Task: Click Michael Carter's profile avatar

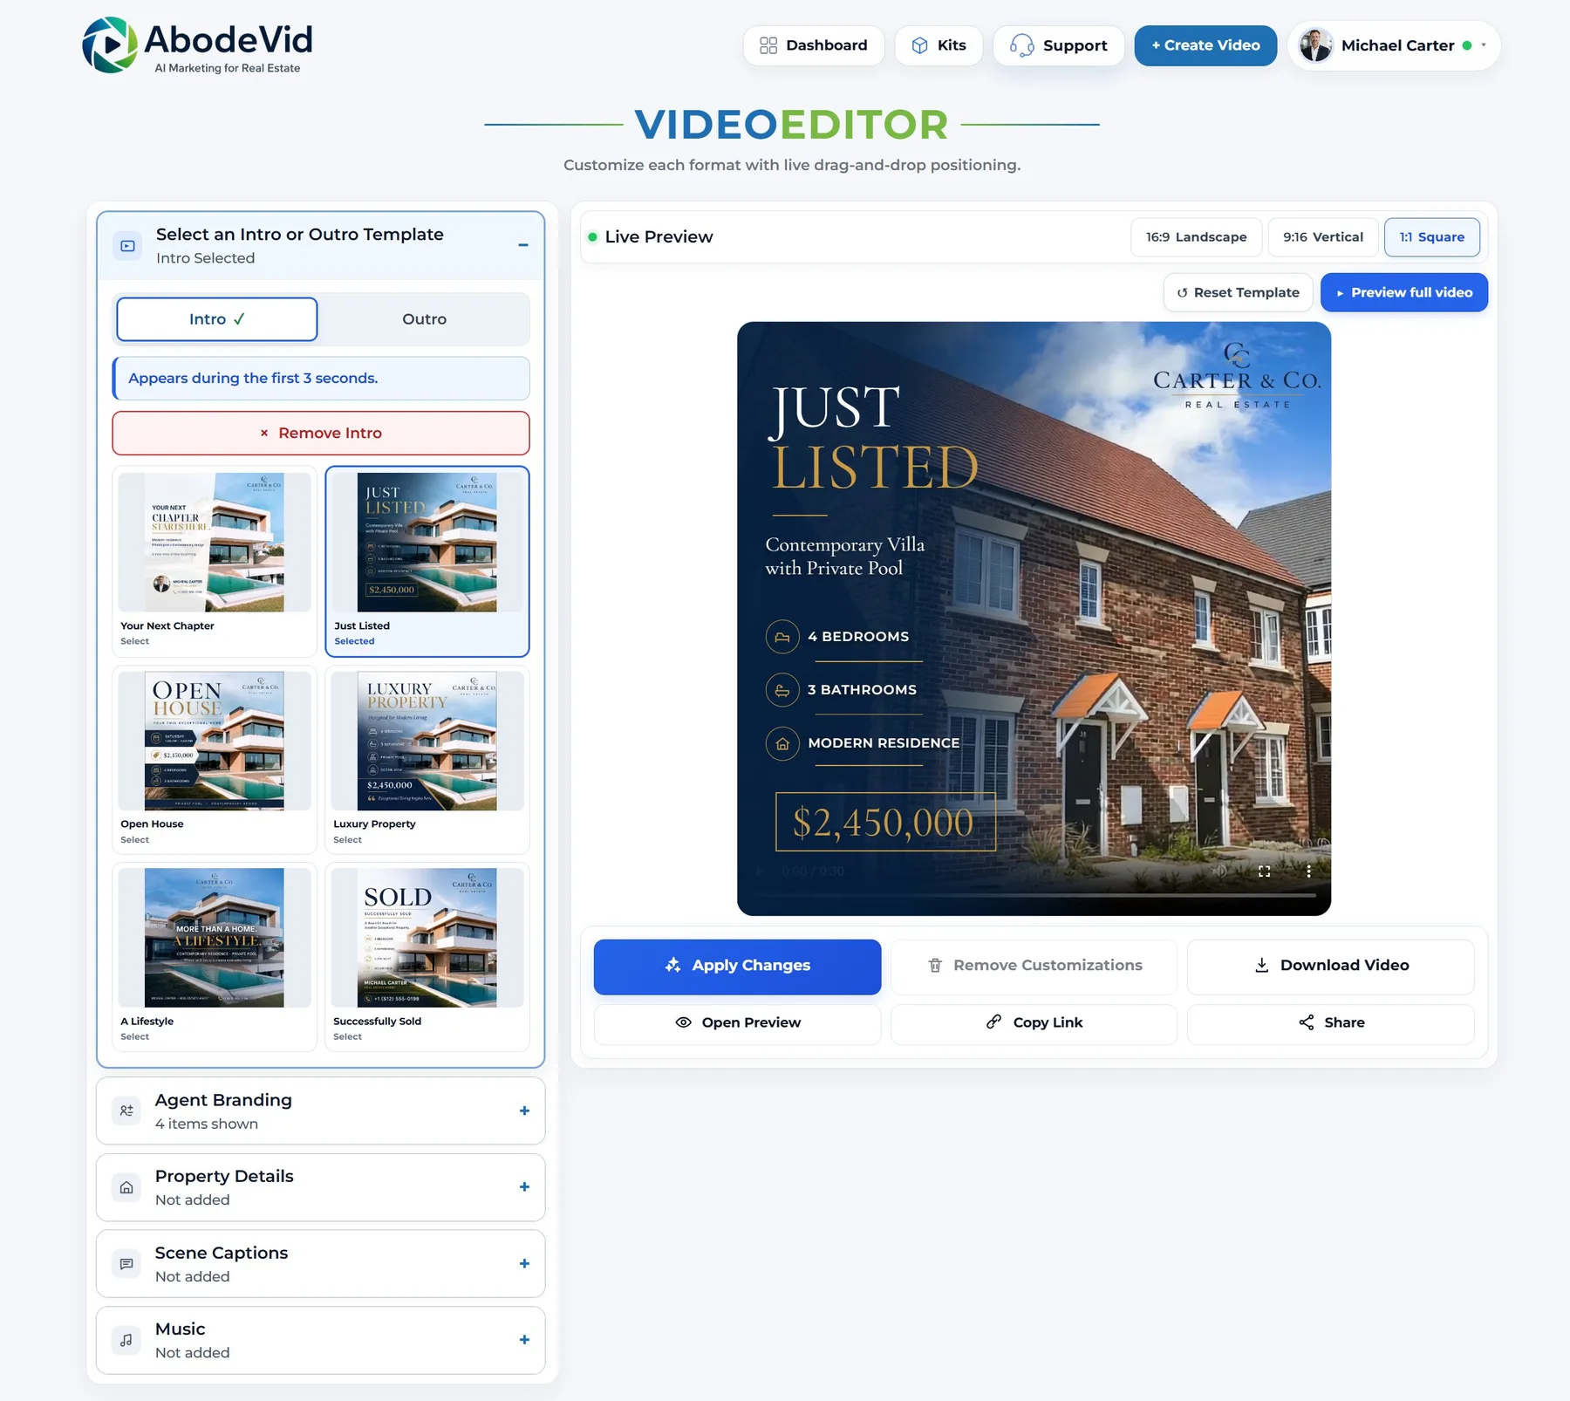Action: coord(1315,45)
